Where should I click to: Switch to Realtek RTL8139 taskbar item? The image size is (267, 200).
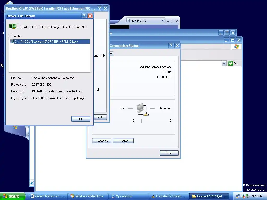[x=209, y=196]
